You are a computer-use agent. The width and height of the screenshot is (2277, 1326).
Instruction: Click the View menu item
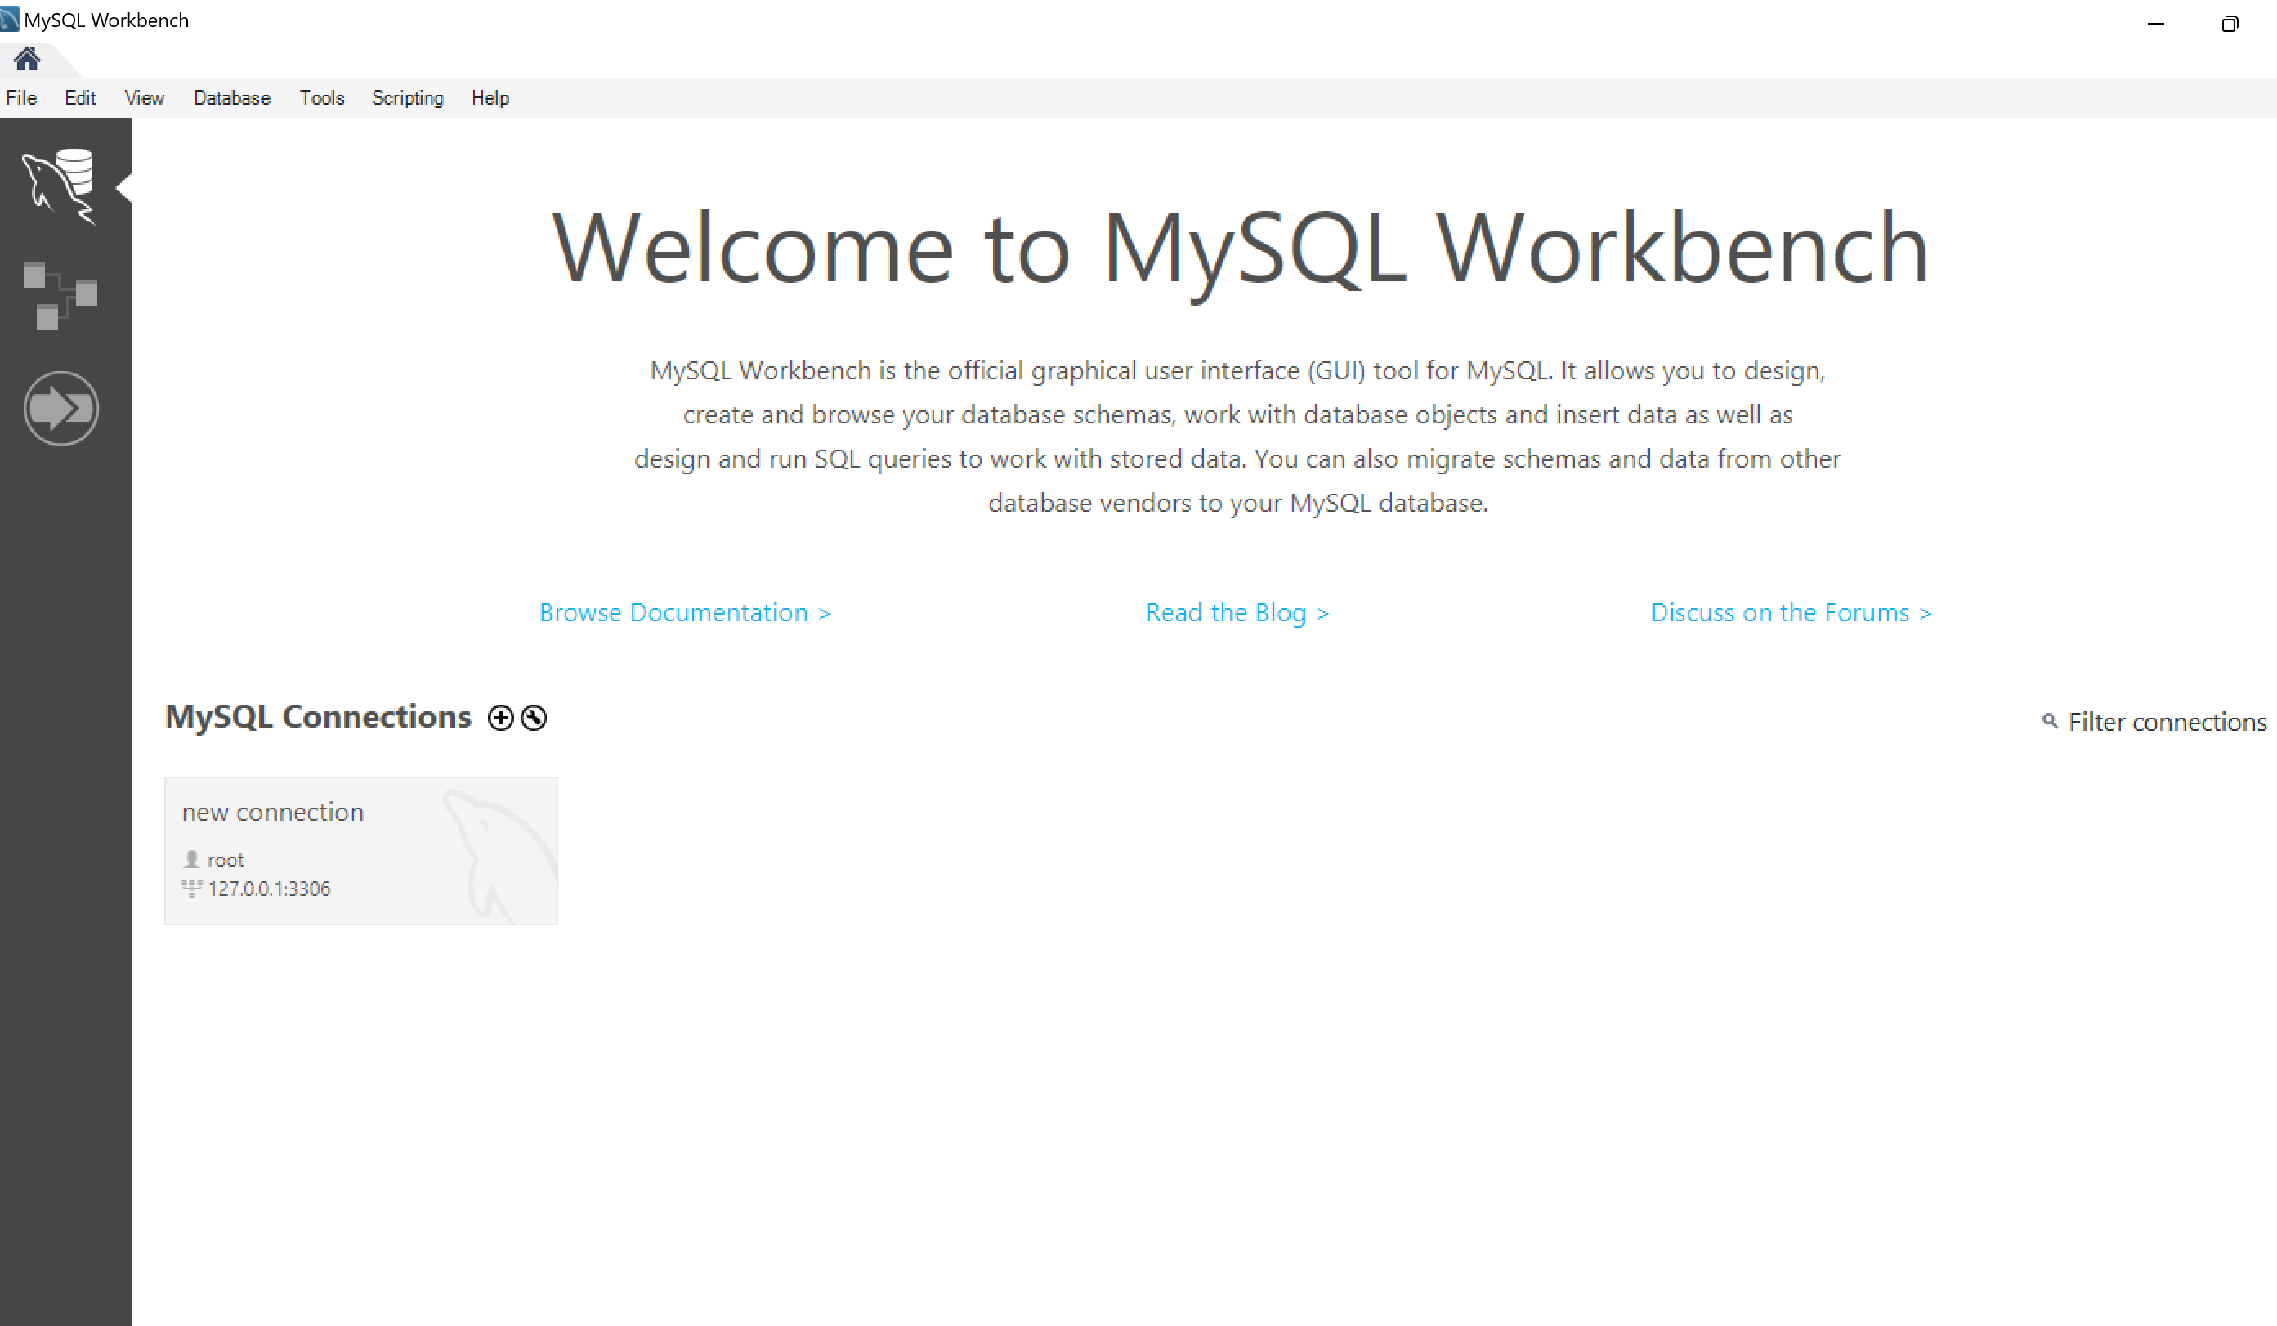144,98
